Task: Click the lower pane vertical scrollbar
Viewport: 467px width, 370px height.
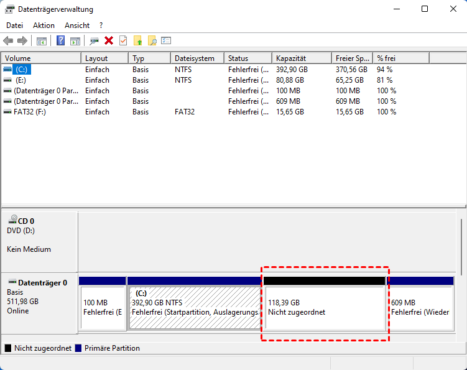Action: coord(461,247)
